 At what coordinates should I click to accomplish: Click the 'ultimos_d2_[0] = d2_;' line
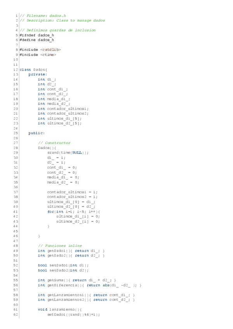(x=71, y=207)
